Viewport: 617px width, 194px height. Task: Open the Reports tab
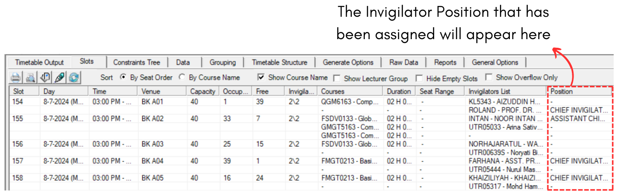[445, 62]
